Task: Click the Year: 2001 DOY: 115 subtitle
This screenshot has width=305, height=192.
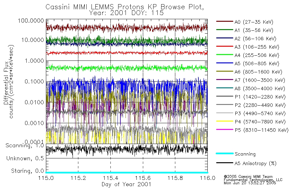Action: (x=126, y=13)
